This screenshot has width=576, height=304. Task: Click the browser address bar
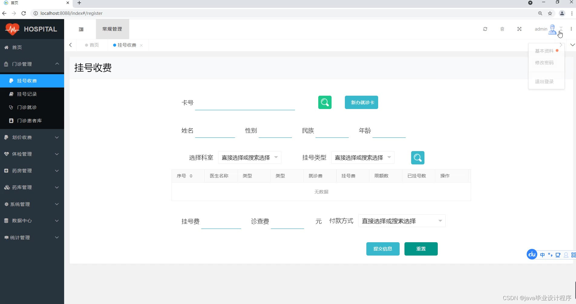click(284, 13)
